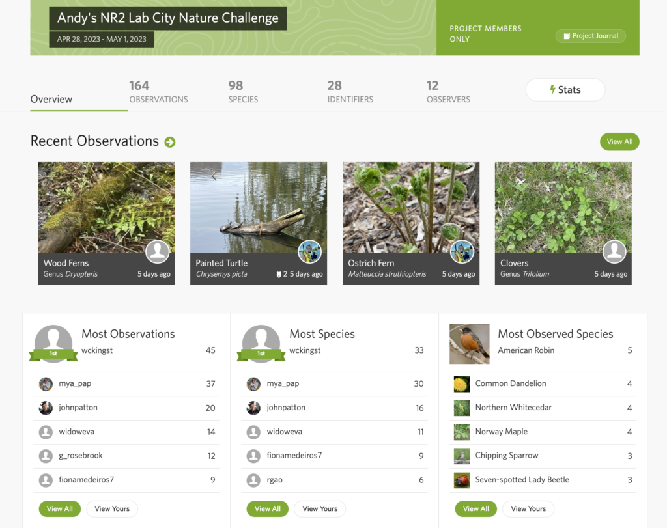This screenshot has width=667, height=528.
Task: Open the Observers tab
Action: coord(448,92)
